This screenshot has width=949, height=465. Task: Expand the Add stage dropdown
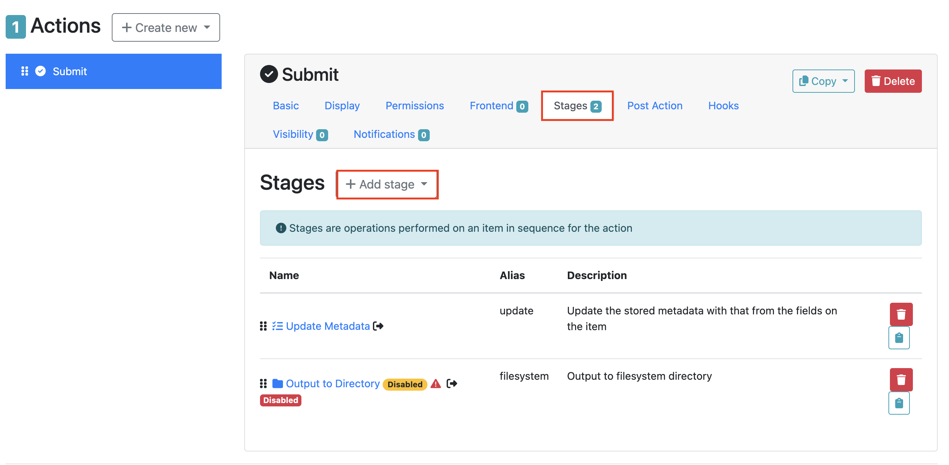click(387, 184)
